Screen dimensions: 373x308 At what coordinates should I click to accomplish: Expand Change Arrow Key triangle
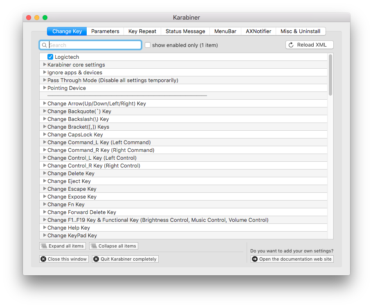click(x=45, y=103)
